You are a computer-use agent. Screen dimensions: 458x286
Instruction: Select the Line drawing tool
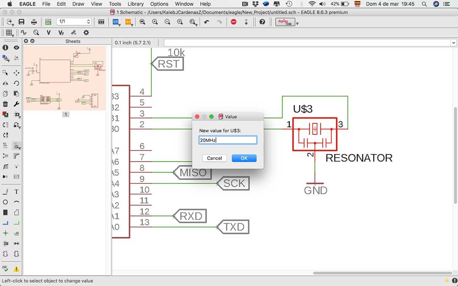point(5,192)
